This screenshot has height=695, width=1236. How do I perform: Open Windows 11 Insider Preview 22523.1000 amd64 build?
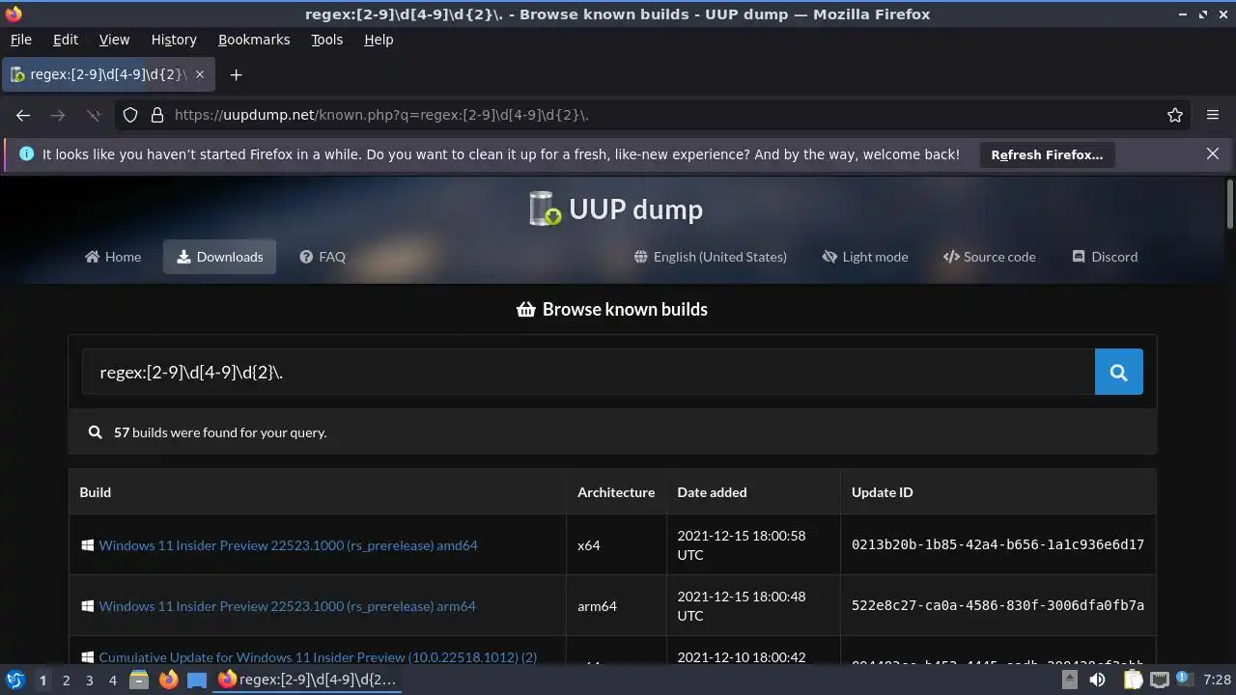(x=288, y=545)
